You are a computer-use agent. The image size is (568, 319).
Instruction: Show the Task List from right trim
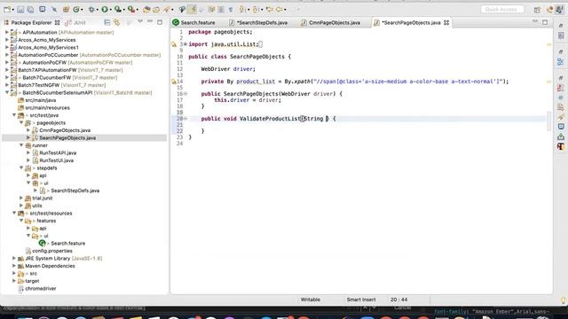point(561,35)
